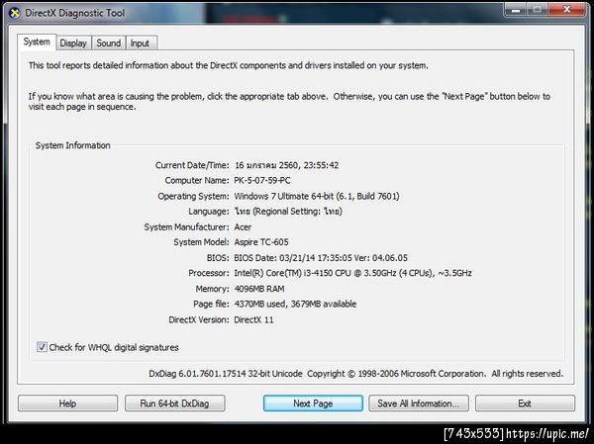
Task: Click the page file 4370MB used value
Action: (x=295, y=304)
